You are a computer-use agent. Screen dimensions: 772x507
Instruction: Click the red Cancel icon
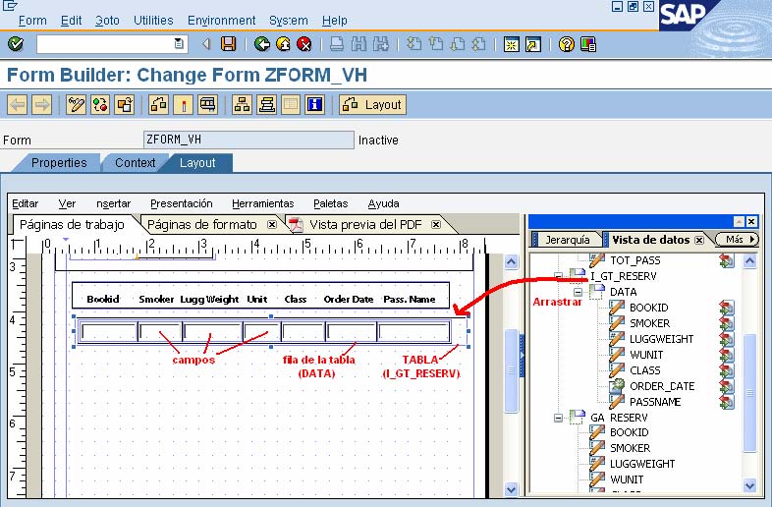tap(304, 44)
